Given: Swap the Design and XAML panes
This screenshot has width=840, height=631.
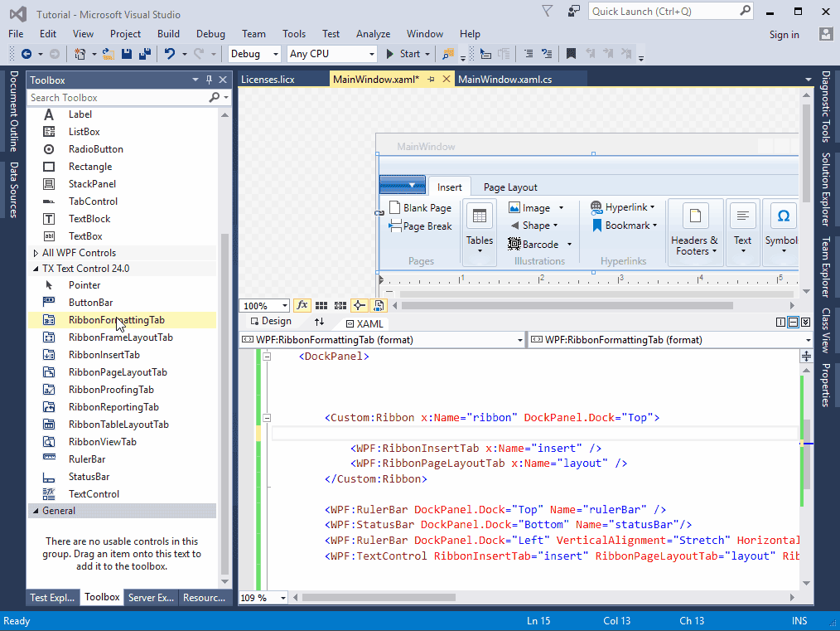Looking at the screenshot, I should coord(319,322).
